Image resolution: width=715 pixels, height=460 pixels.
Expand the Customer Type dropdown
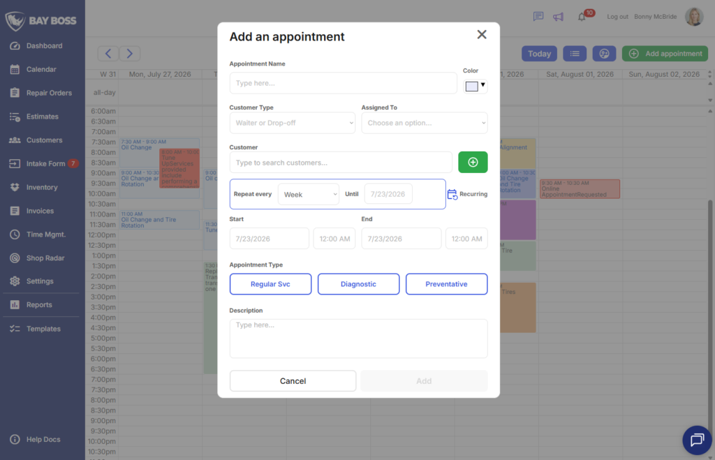293,123
